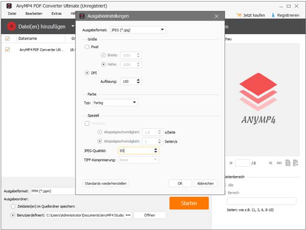Click the preview page number field
The width and height of the screenshot is (306, 230).
click(242, 163)
